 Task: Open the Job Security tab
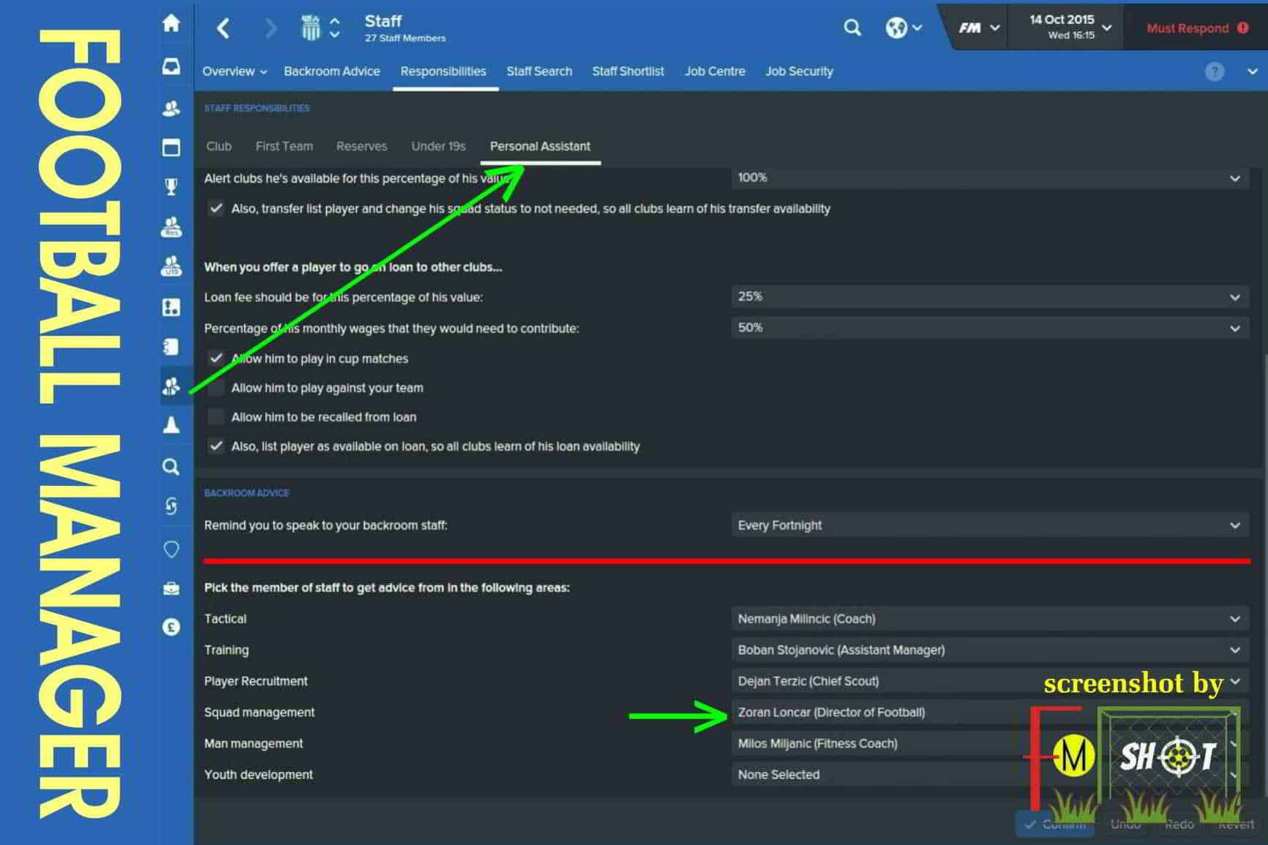[x=799, y=71]
